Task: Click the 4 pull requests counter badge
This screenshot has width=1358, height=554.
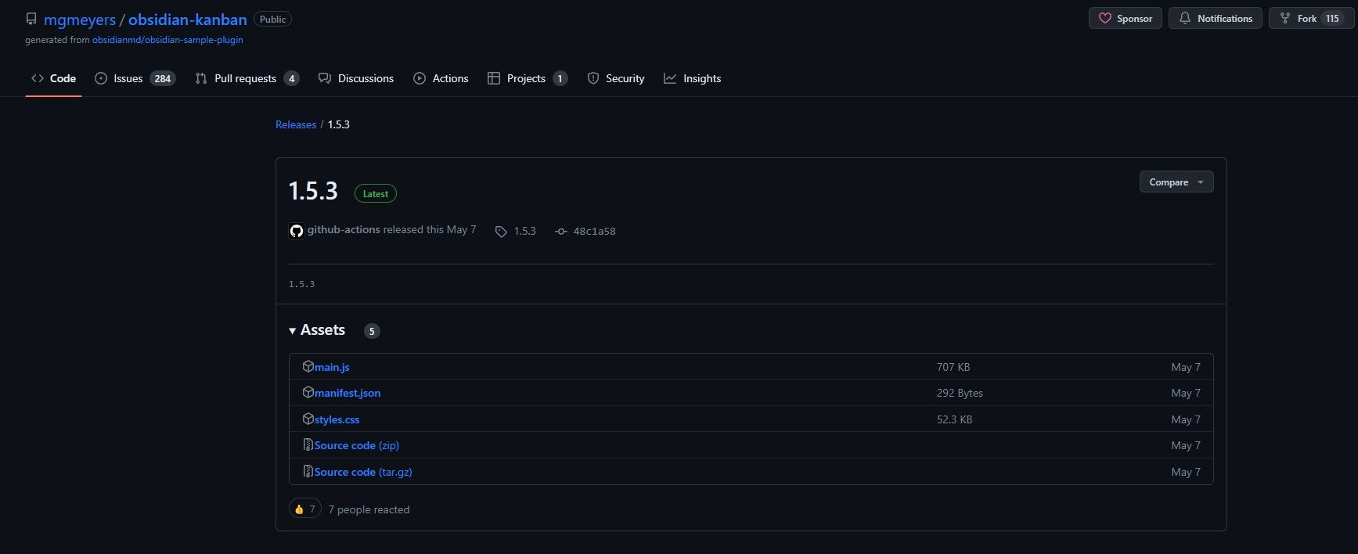Action: pos(291,78)
